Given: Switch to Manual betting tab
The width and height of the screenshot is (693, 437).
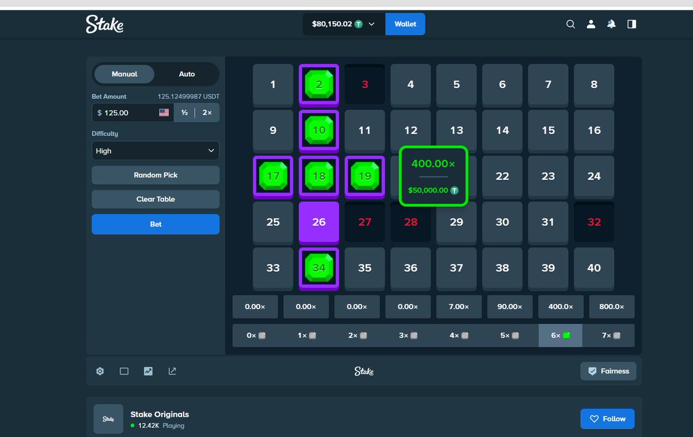Looking at the screenshot, I should pyautogui.click(x=124, y=74).
